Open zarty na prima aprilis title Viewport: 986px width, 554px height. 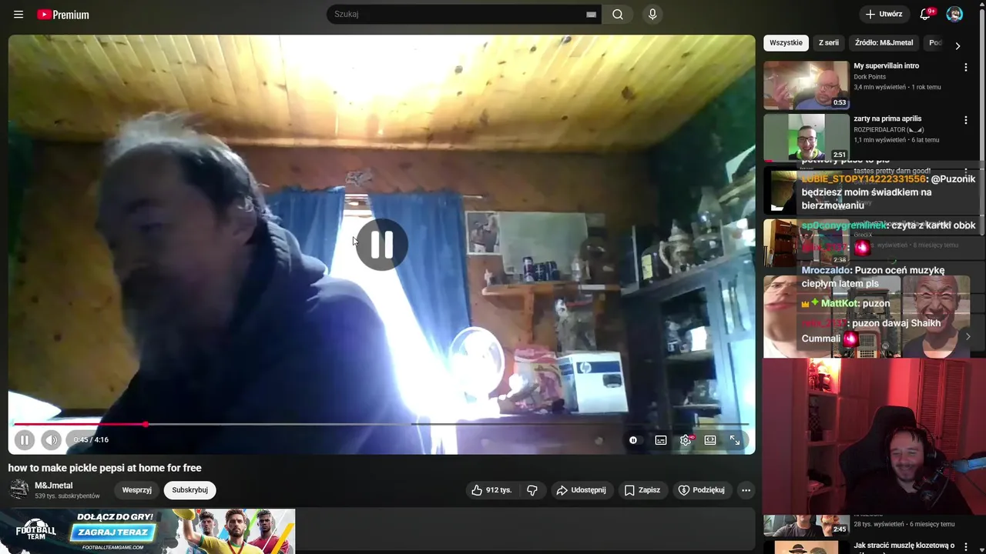(887, 119)
